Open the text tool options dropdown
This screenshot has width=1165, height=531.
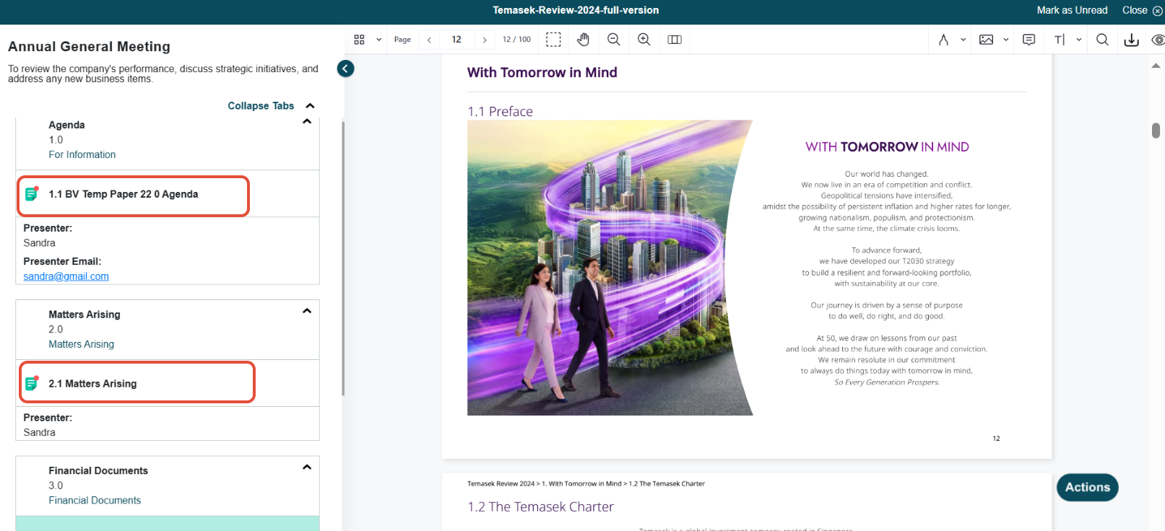click(x=1079, y=40)
